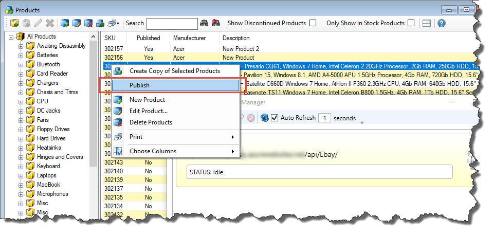The width and height of the screenshot is (493, 235).
Task: Enable Only Show In Stock Products checkbox
Action: [411, 23]
